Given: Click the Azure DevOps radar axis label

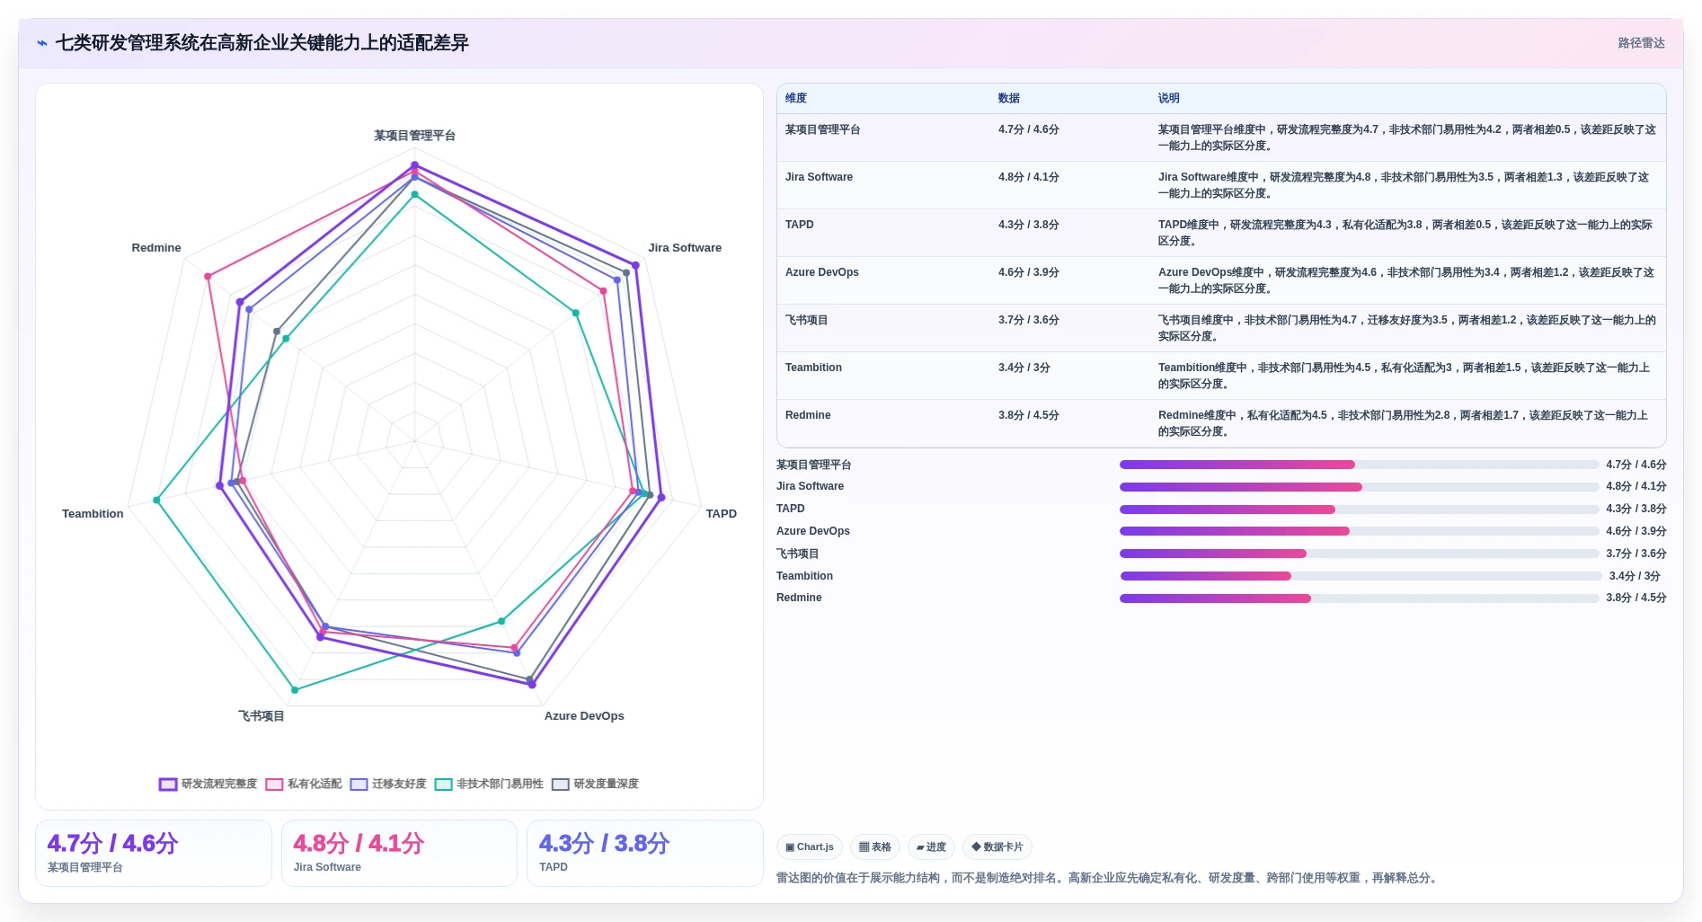Looking at the screenshot, I should coord(584,716).
